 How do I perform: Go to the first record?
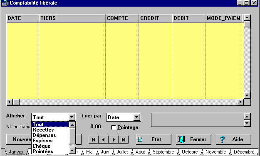(94, 140)
